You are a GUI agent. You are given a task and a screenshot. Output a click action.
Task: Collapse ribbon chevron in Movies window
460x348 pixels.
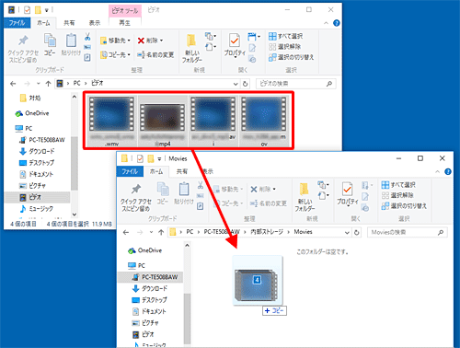[x=437, y=171]
